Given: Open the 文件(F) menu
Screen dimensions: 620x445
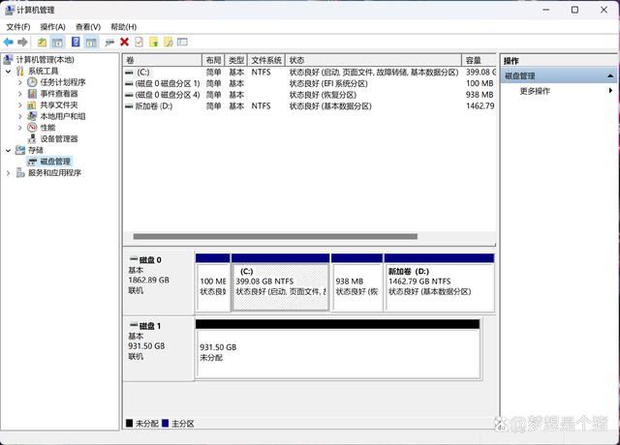Looking at the screenshot, I should 18,27.
